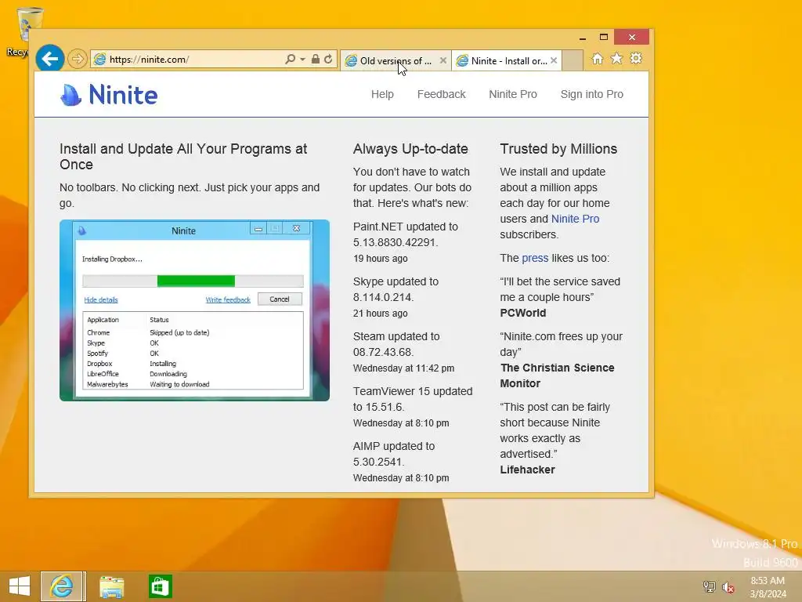This screenshot has width=802, height=602.
Task: Open a new blank tab
Action: [x=573, y=60]
